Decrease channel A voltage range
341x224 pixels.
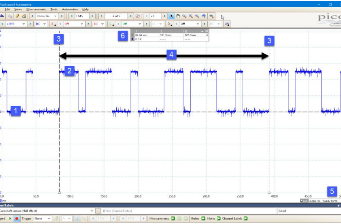point(2,24)
